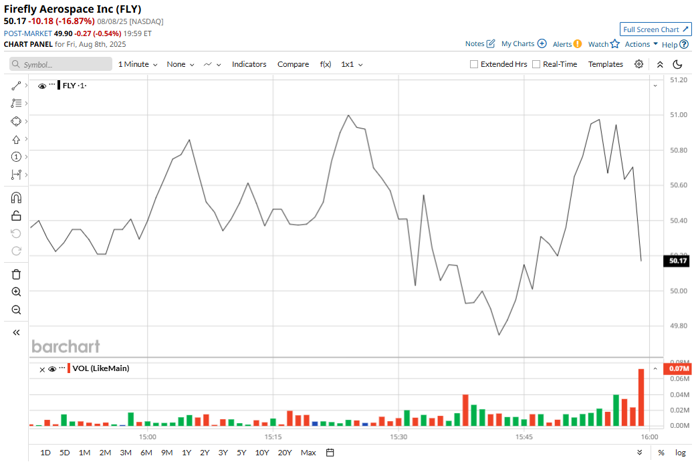Screen dimensions: 694x466
Task: Click the FLY plot color swatch
Action: pyautogui.click(x=60, y=86)
